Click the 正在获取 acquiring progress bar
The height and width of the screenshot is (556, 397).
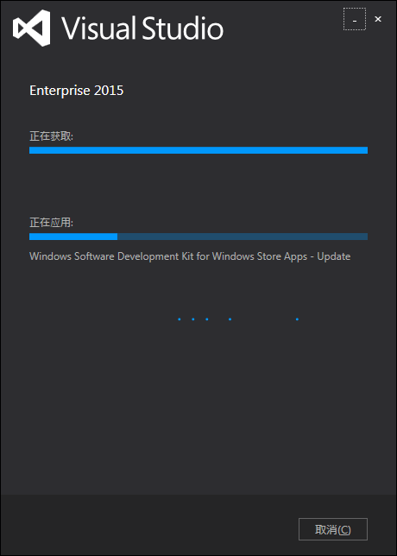tap(198, 150)
